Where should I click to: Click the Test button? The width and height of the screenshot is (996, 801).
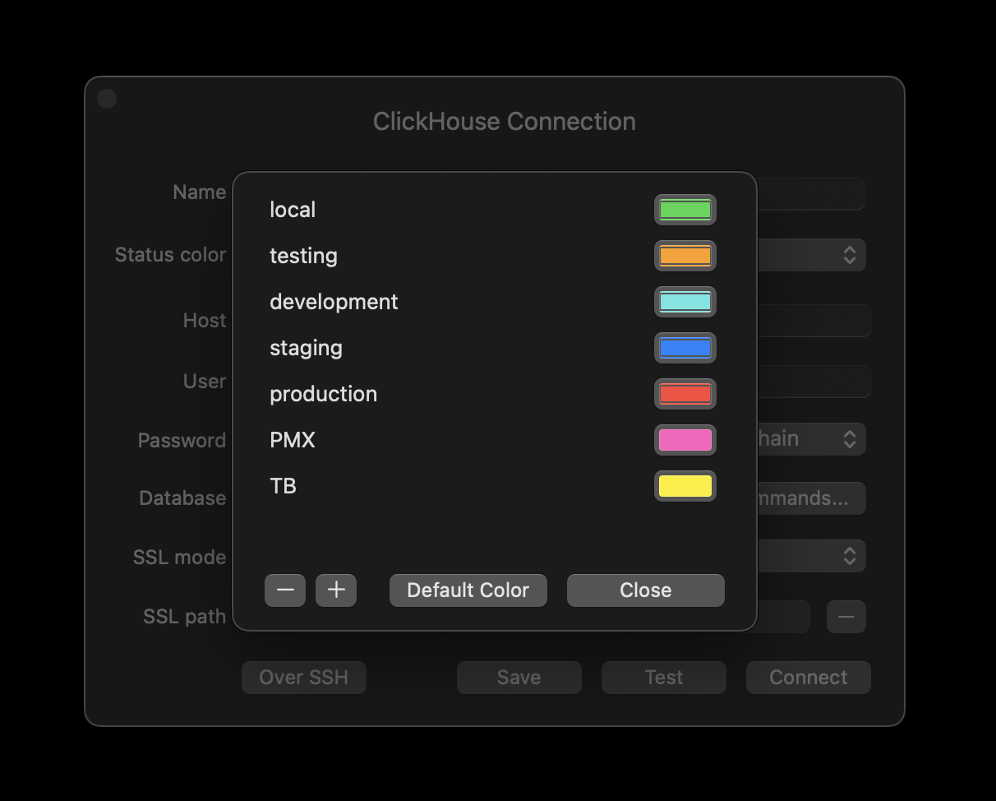coord(663,677)
